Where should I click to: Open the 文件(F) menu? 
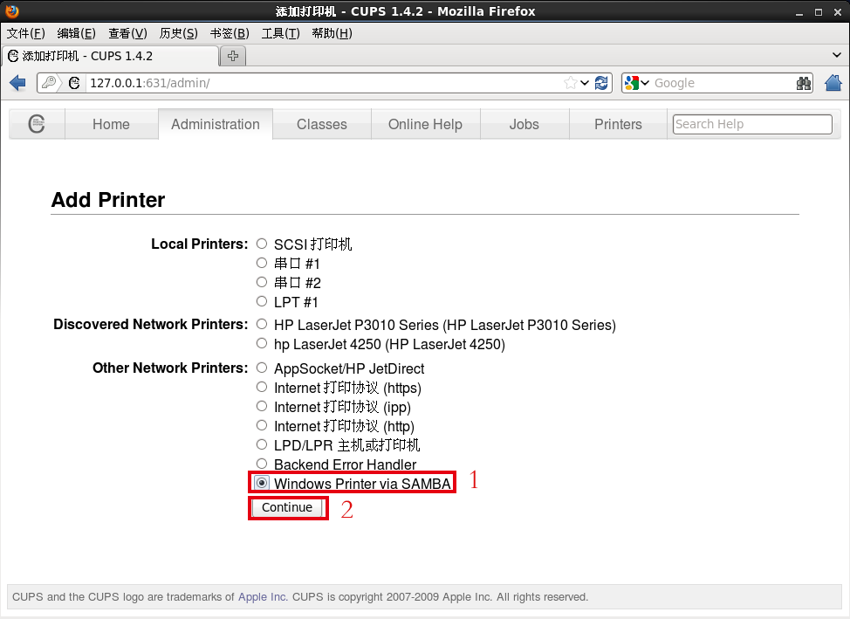[x=25, y=34]
